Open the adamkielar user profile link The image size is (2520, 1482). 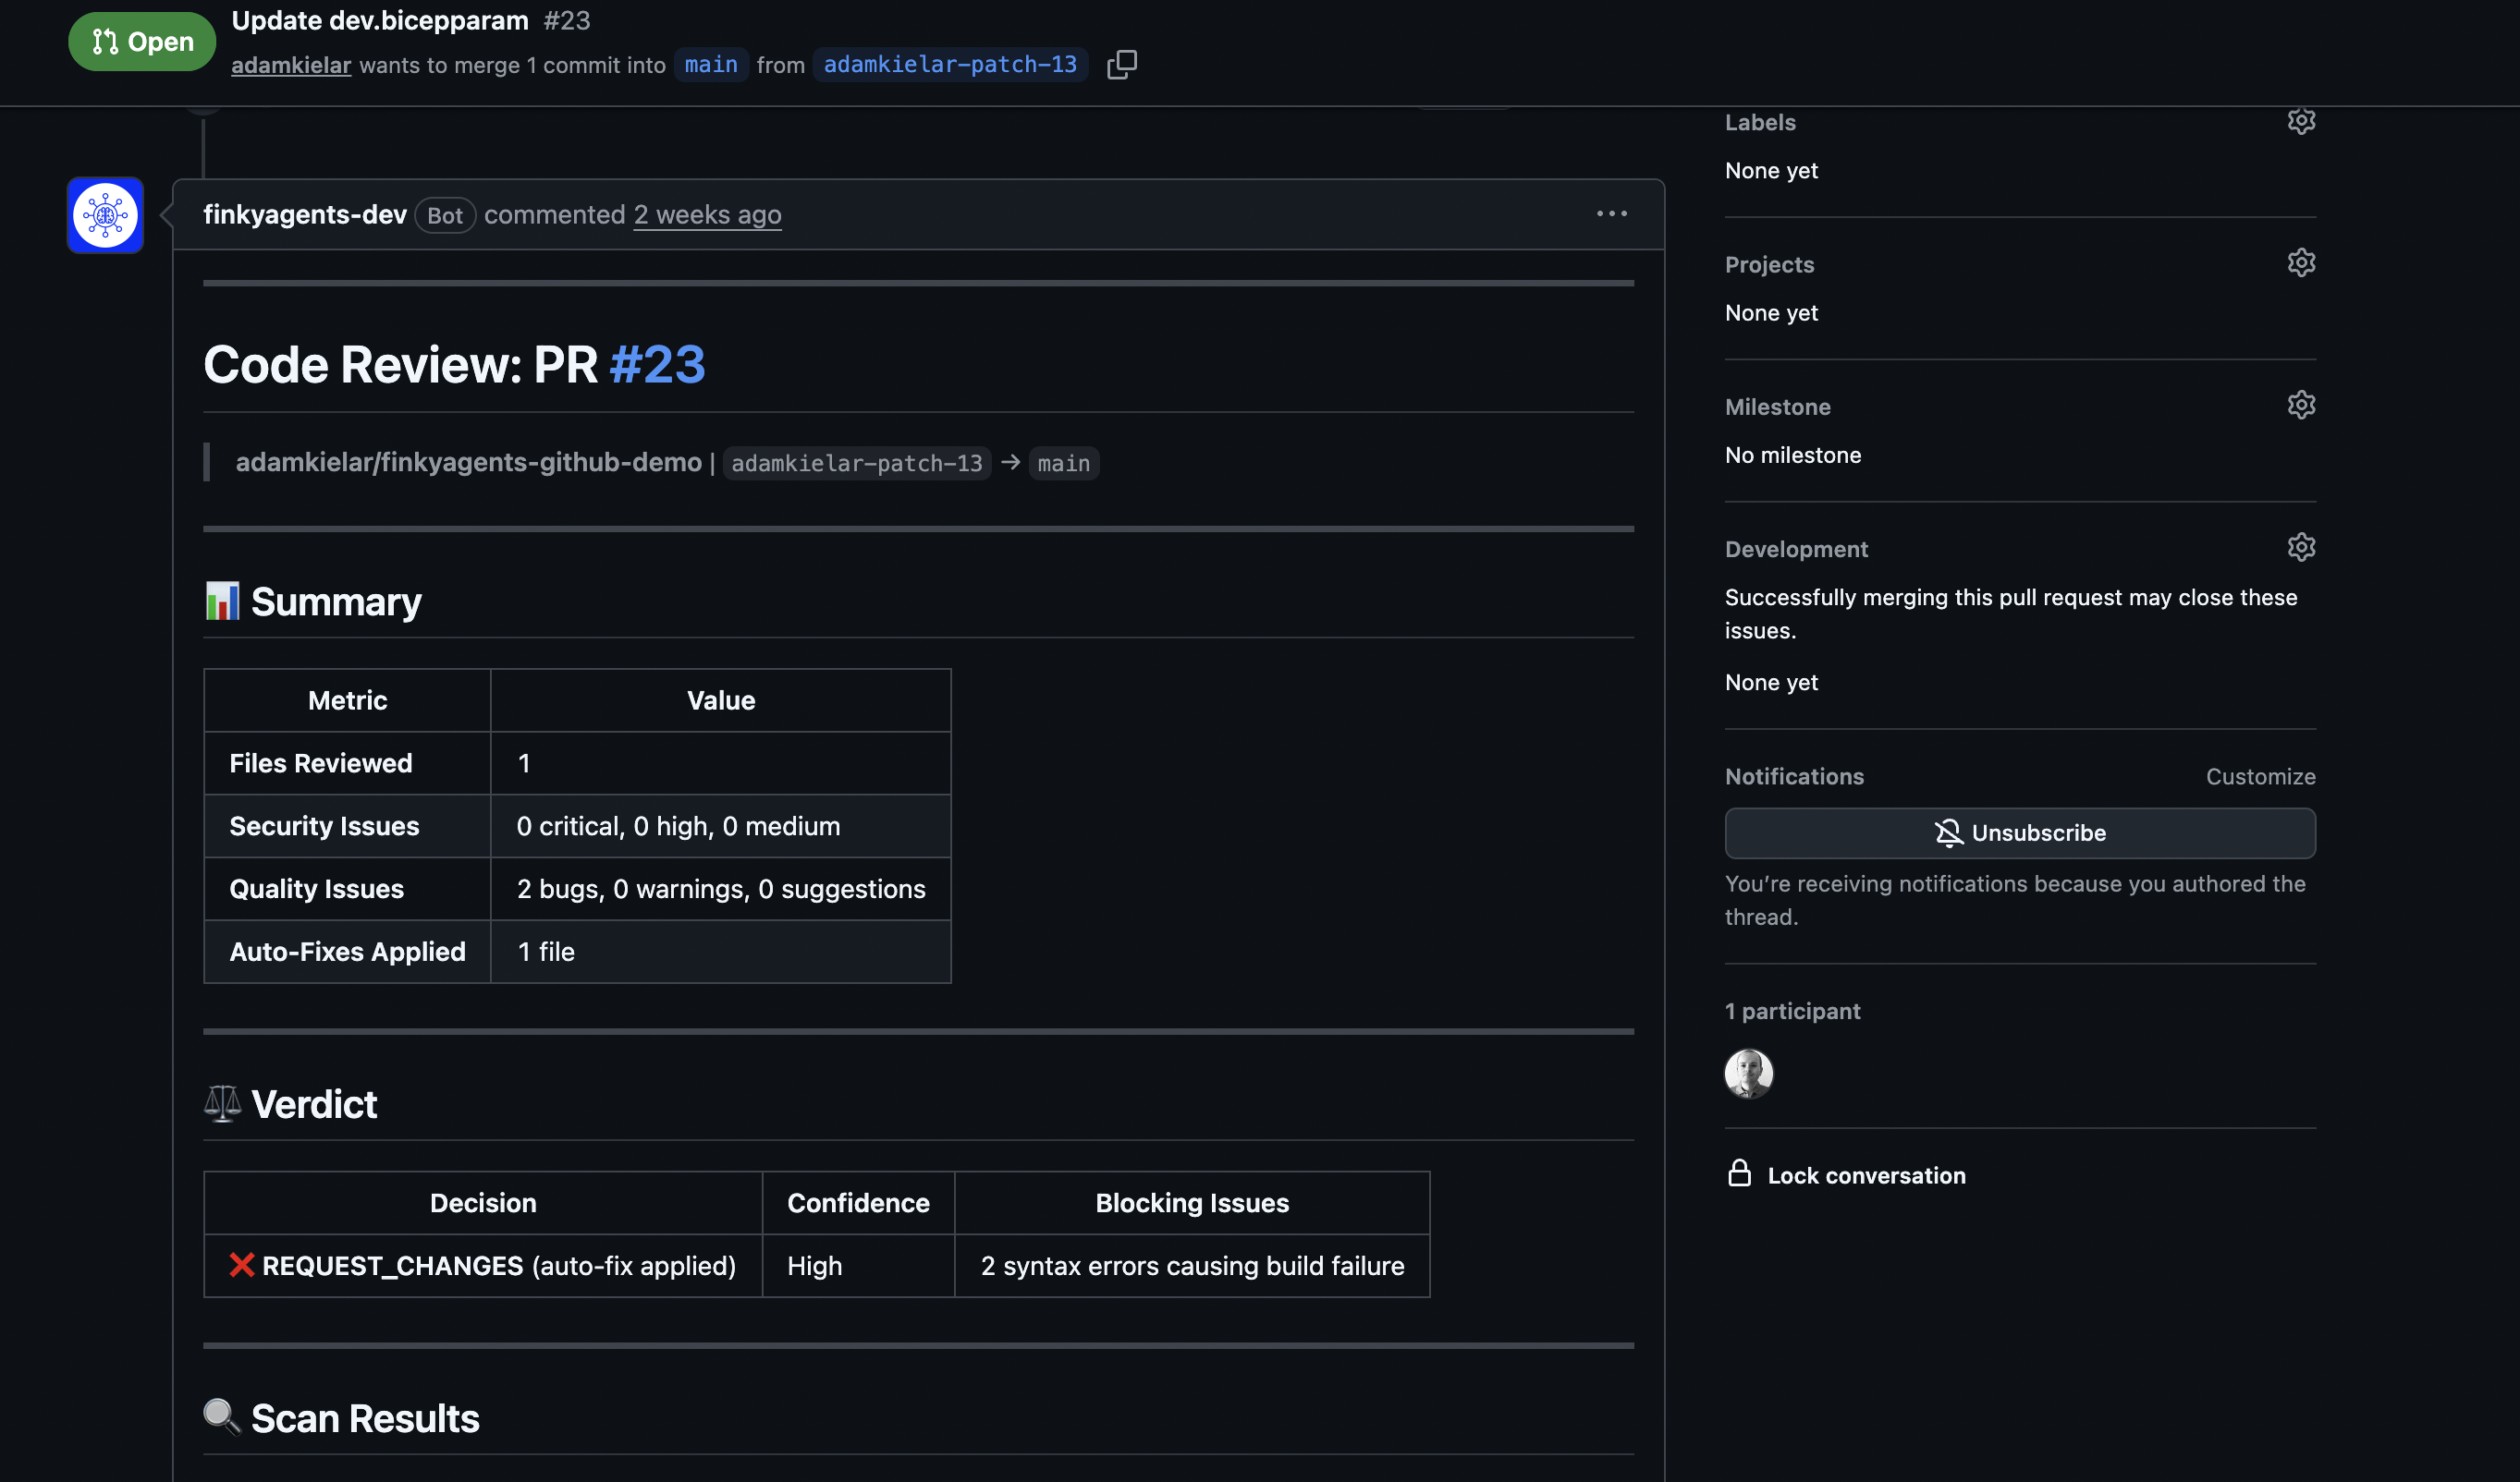(x=291, y=65)
